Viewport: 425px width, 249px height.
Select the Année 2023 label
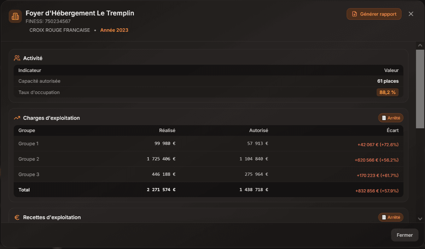114,30
